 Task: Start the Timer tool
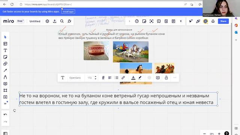(x=137, y=21)
